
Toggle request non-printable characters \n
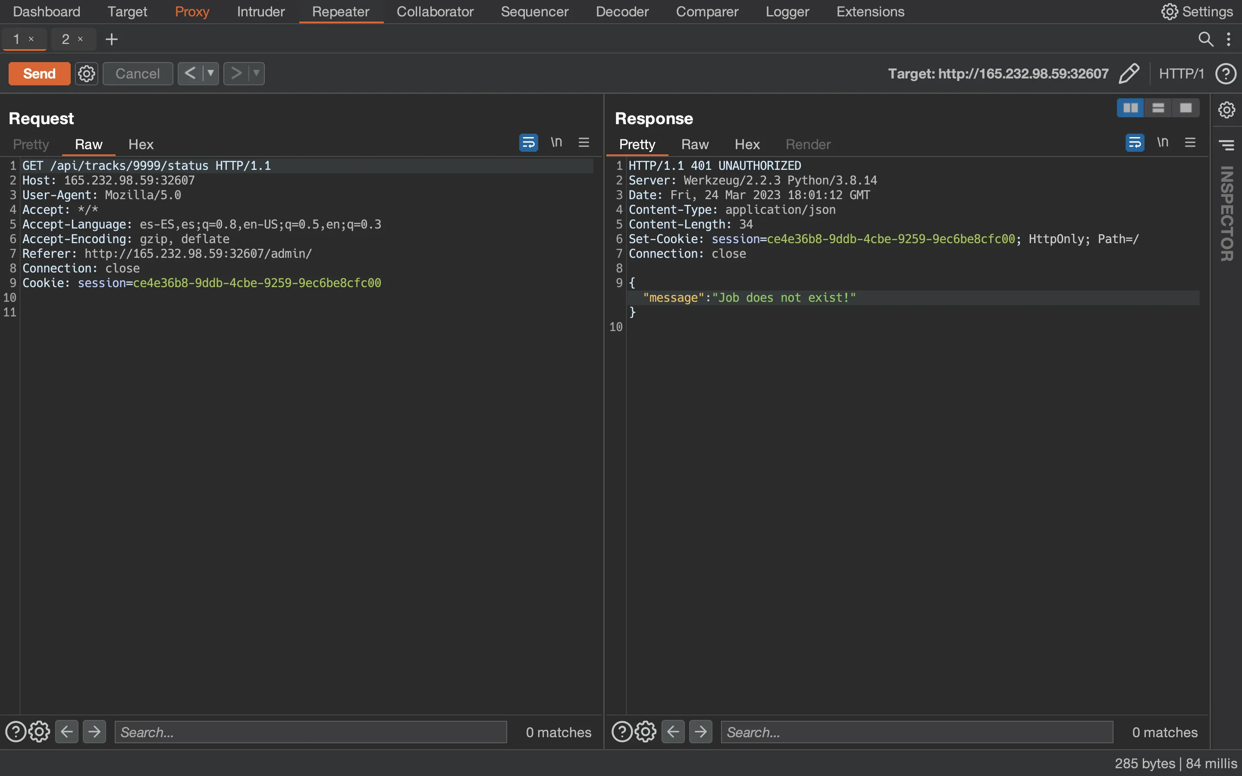click(x=556, y=142)
